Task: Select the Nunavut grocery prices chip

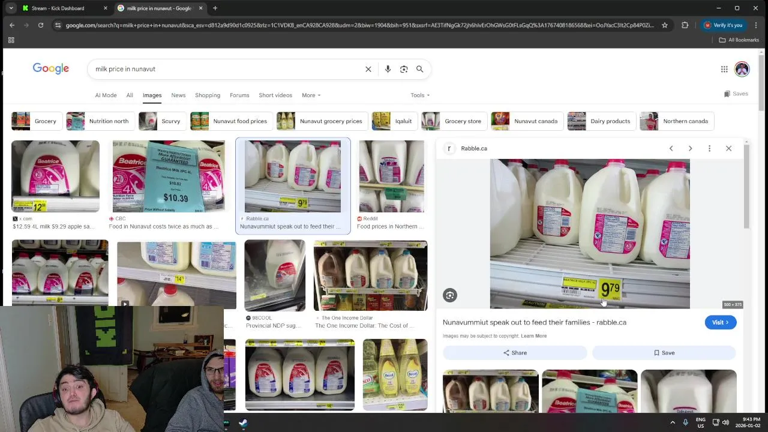Action: 321,121
